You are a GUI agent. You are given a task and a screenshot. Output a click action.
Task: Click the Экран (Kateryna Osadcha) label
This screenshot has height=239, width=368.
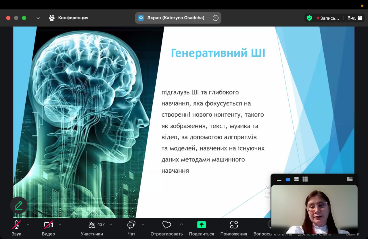pos(176,18)
